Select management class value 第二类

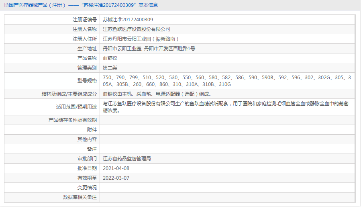[110, 68]
